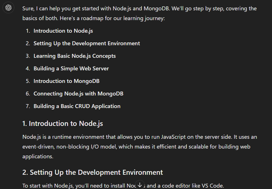272x189 pixels.
Task: Click list number 7 marker
Action: click(28, 106)
